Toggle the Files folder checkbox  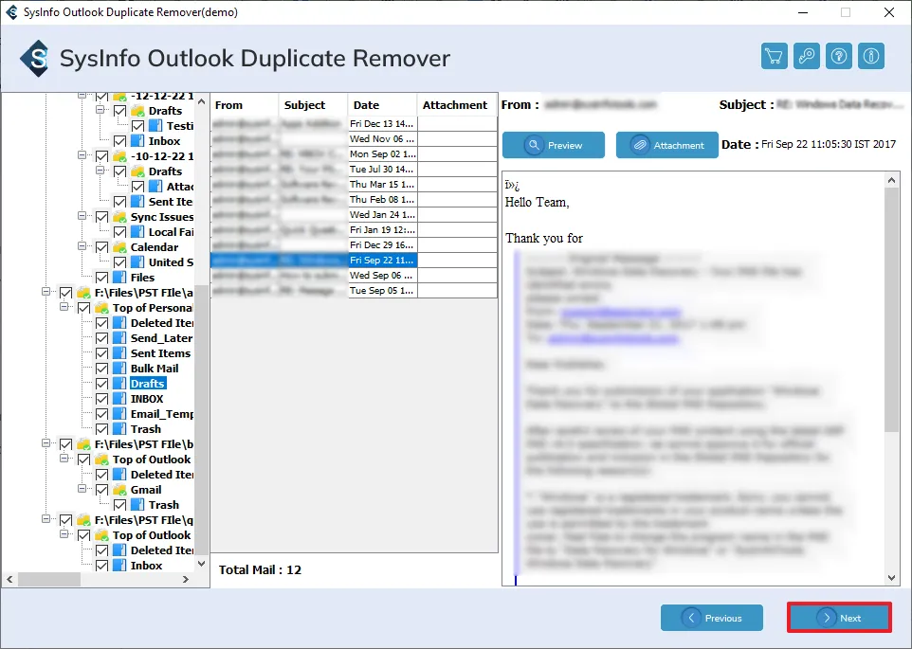click(x=101, y=278)
